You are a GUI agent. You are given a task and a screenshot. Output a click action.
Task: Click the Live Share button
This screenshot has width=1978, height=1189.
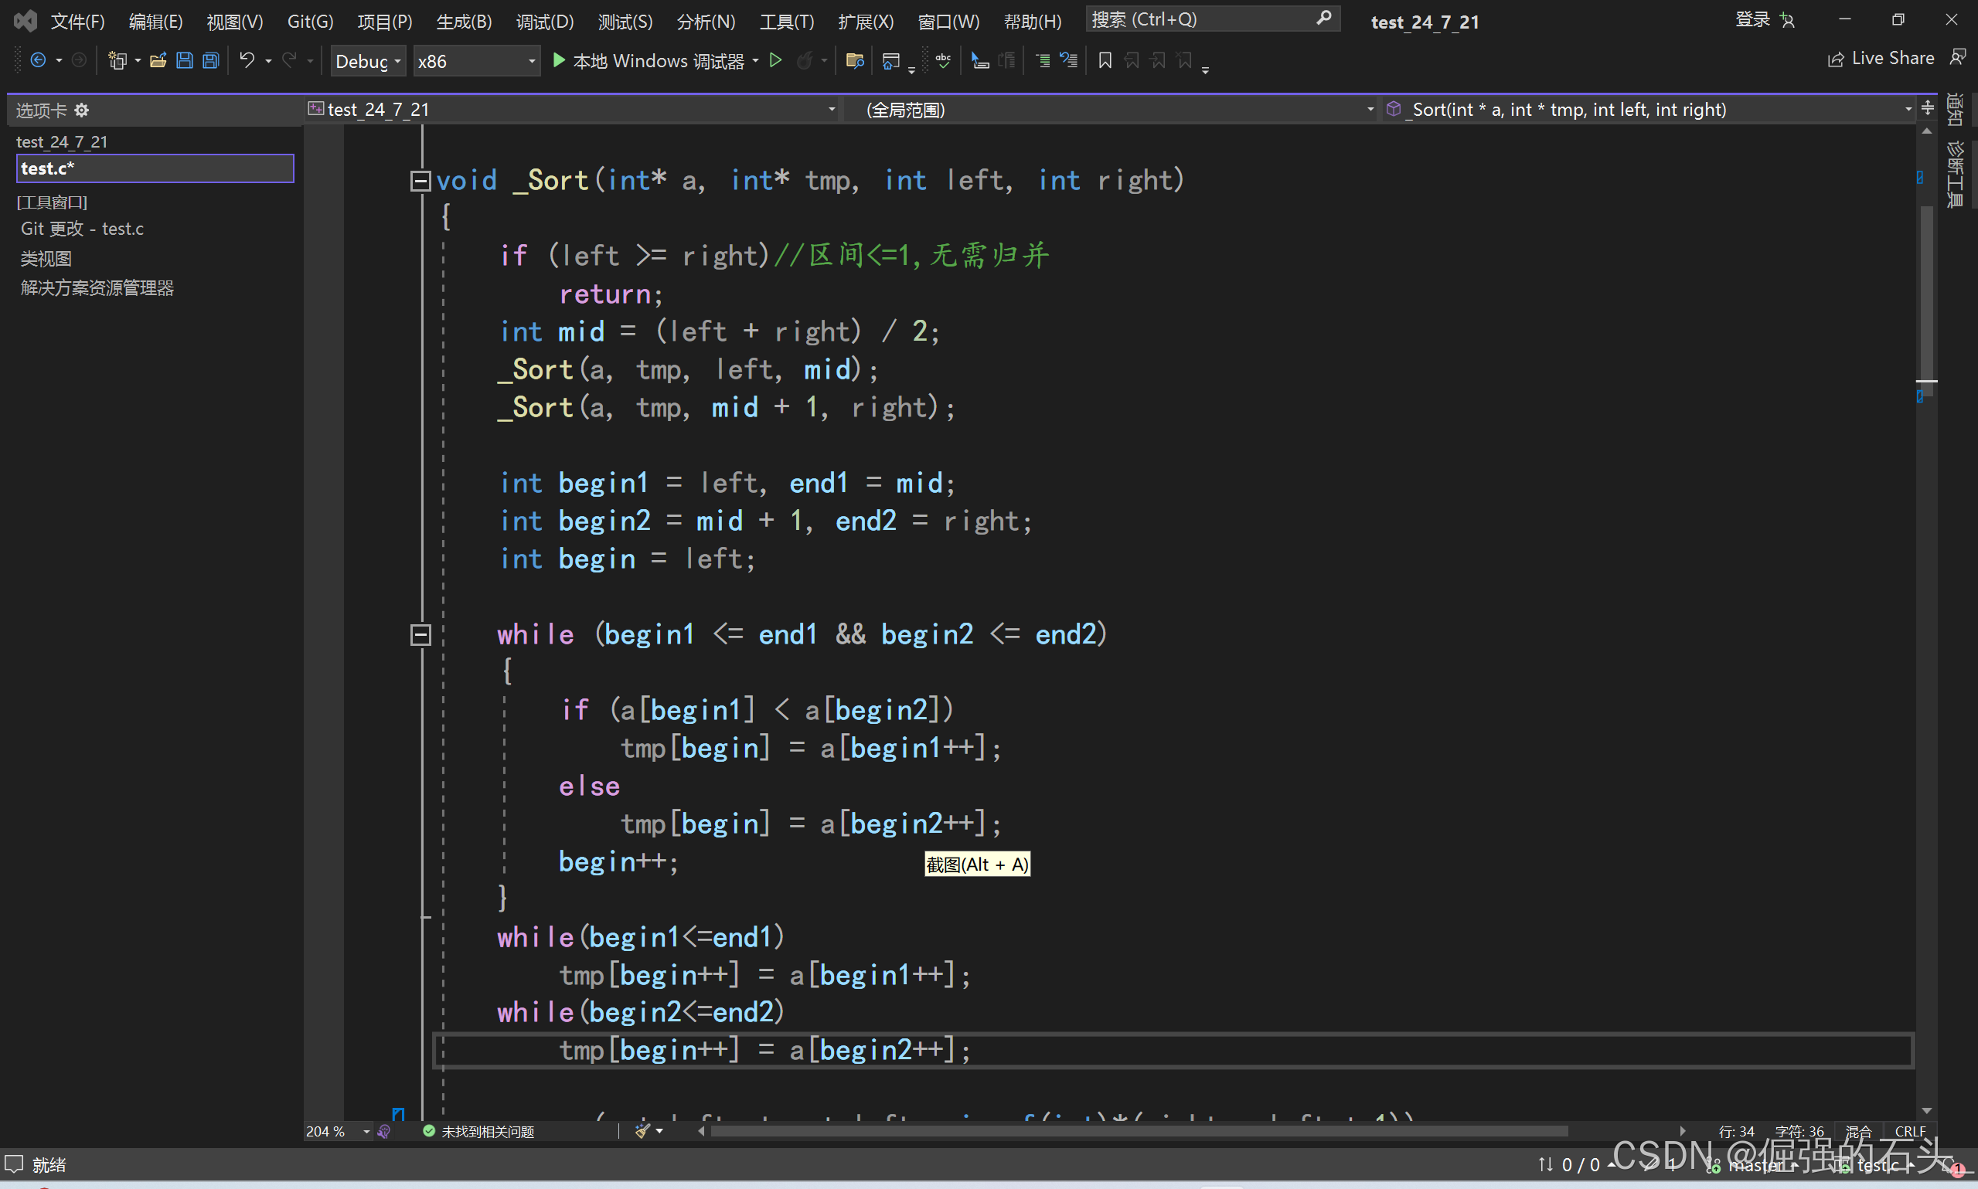point(1881,59)
